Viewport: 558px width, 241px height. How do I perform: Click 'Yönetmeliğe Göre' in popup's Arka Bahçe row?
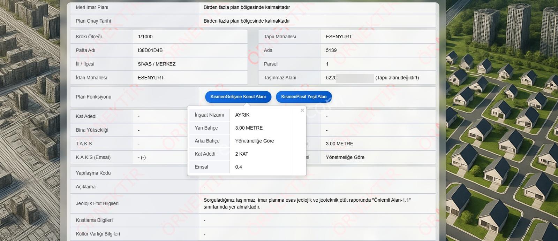pos(255,141)
